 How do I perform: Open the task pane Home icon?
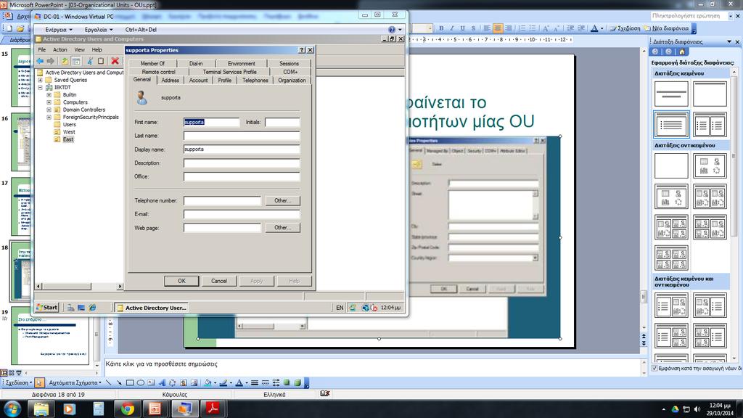coord(682,52)
